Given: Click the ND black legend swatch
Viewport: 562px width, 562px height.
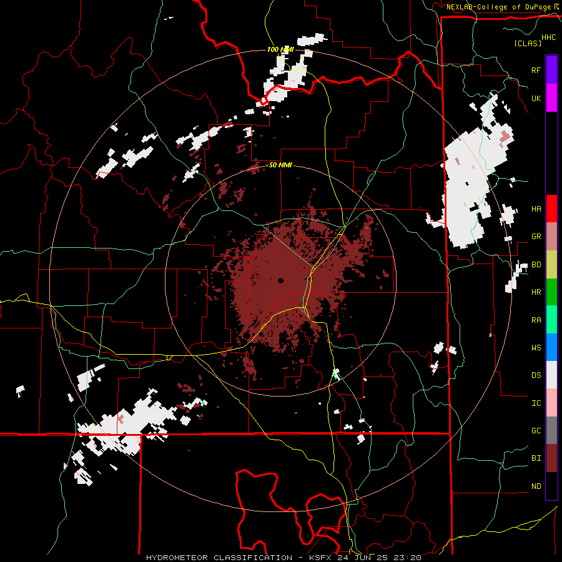Looking at the screenshot, I should [x=551, y=486].
